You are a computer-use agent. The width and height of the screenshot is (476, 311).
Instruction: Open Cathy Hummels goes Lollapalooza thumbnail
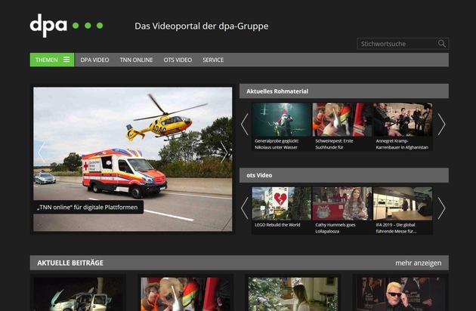coord(342,204)
